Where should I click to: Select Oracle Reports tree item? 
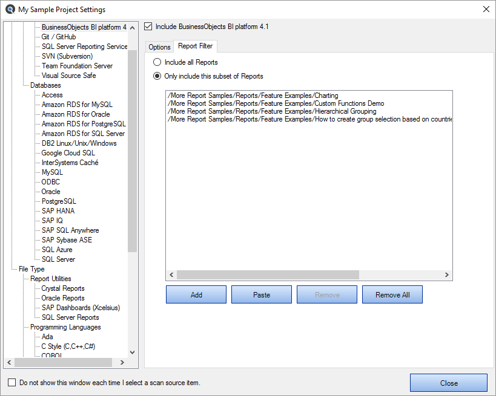(x=63, y=298)
